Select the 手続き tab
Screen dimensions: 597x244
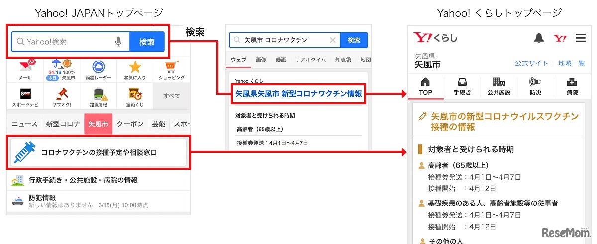[462, 87]
